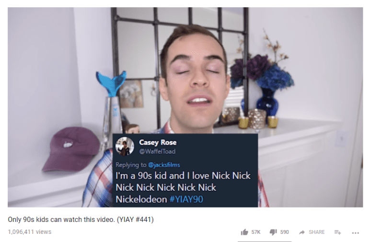Open the three-dot more actions menu
369x242 pixels.
(x=356, y=233)
